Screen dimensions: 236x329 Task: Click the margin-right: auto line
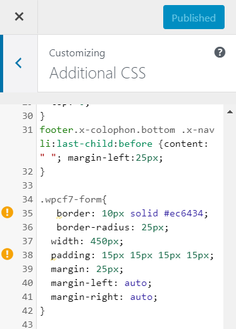(x=104, y=297)
